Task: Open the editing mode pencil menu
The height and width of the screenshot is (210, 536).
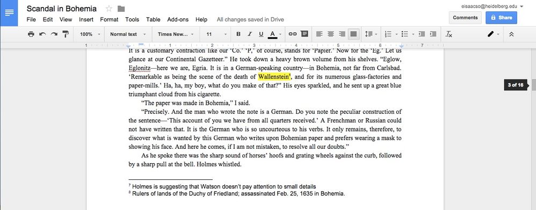Action: click(x=493, y=34)
